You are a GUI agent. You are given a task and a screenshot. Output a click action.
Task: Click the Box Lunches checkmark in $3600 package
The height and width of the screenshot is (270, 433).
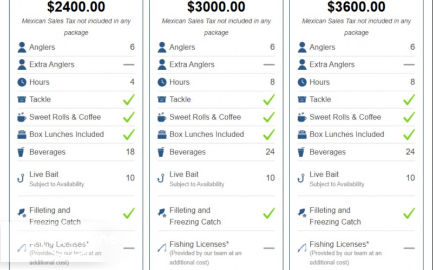[409, 134]
